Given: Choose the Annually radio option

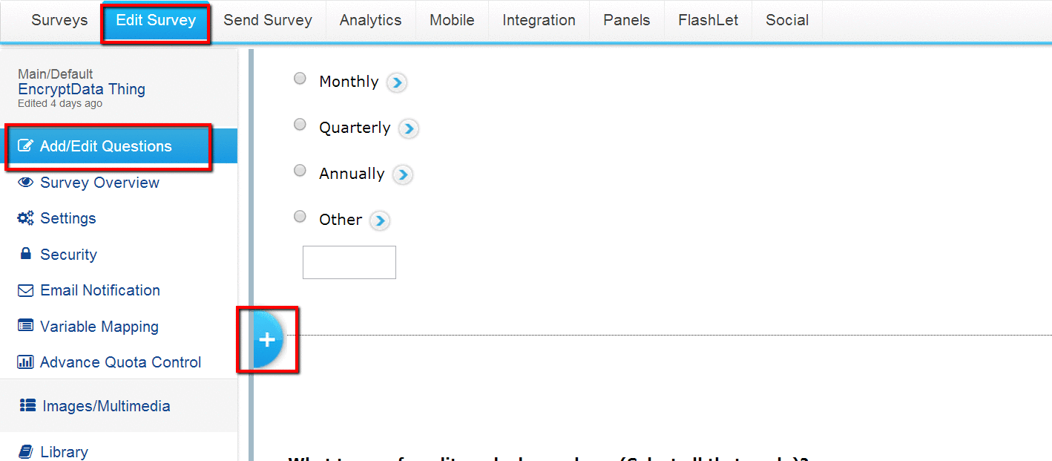Looking at the screenshot, I should 300,171.
